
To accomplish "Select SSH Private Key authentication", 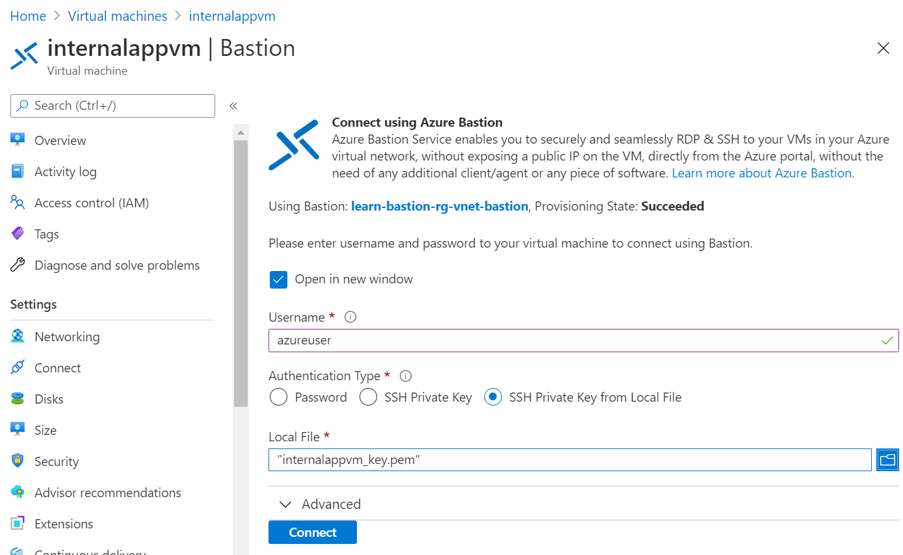I will pos(368,397).
